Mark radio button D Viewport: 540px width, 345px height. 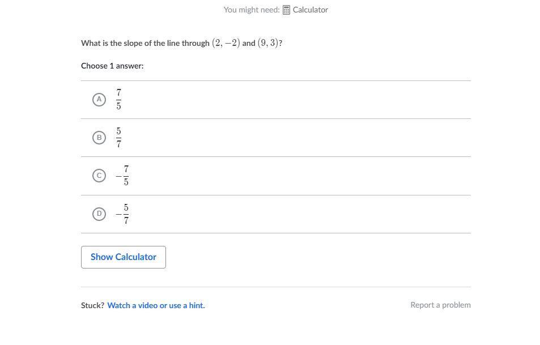coord(99,214)
